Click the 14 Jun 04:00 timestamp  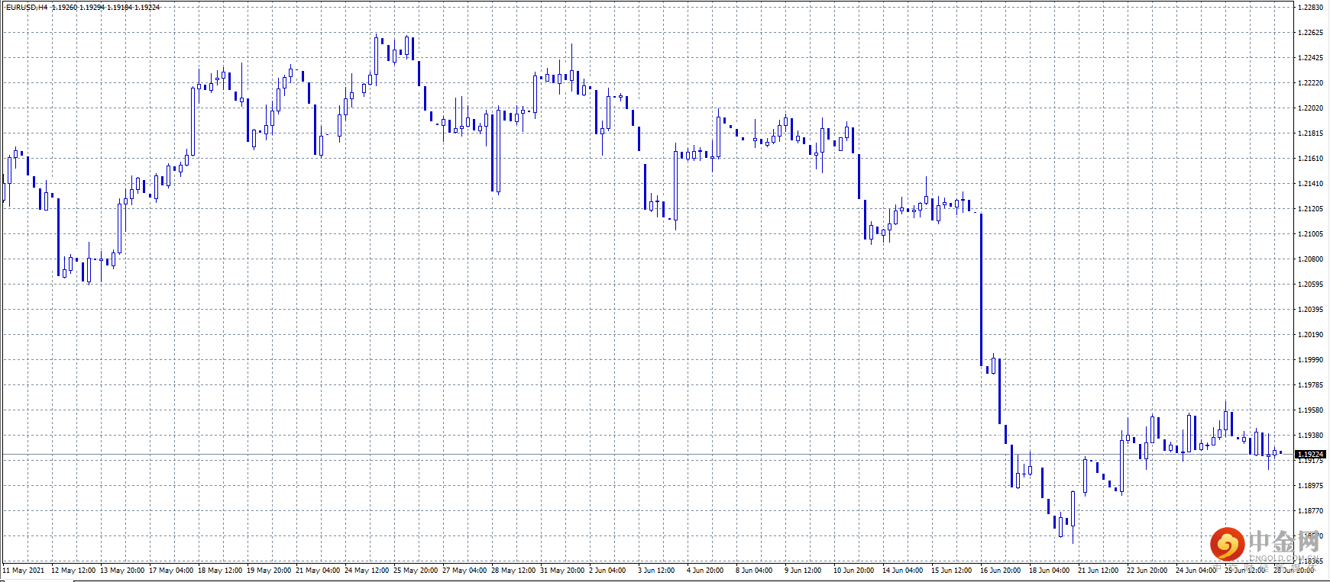coord(903,571)
